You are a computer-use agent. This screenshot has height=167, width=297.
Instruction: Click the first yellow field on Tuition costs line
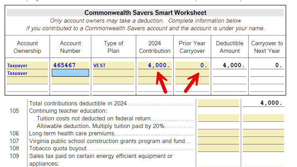point(218,118)
